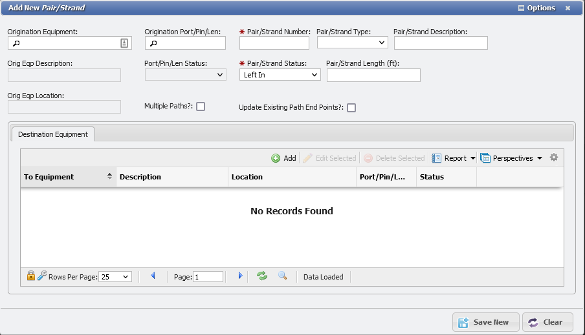Open the Pair/Strand Type dropdown
The height and width of the screenshot is (335, 585).
click(352, 43)
